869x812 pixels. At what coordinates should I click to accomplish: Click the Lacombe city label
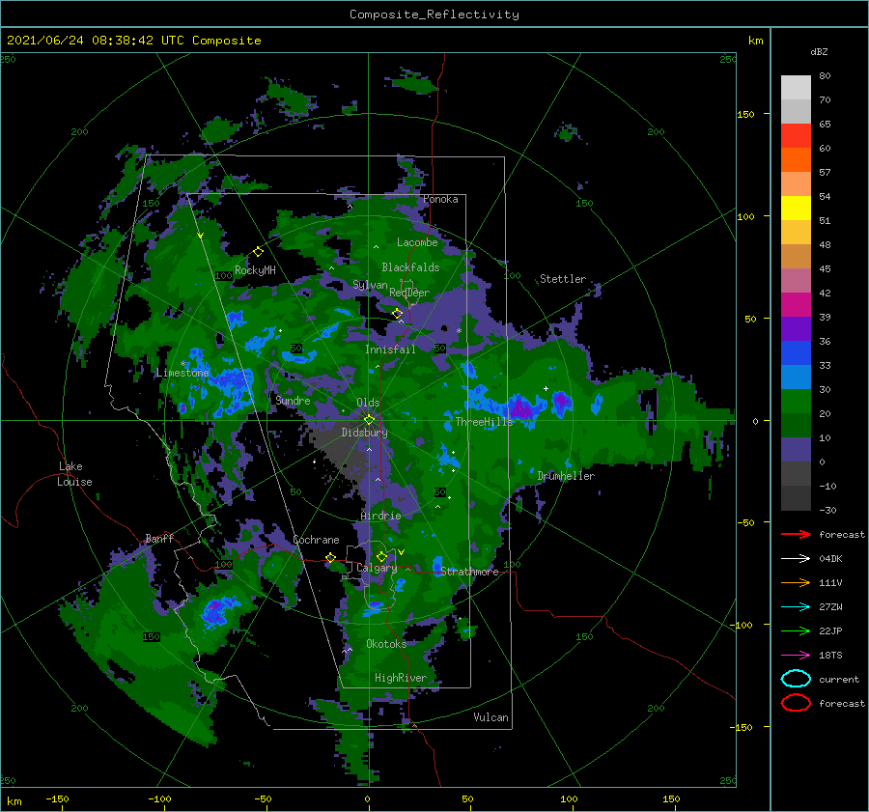(417, 242)
